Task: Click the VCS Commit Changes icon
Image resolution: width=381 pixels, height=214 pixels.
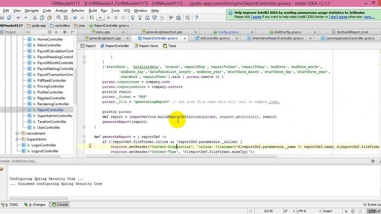Action: click(x=140, y=18)
